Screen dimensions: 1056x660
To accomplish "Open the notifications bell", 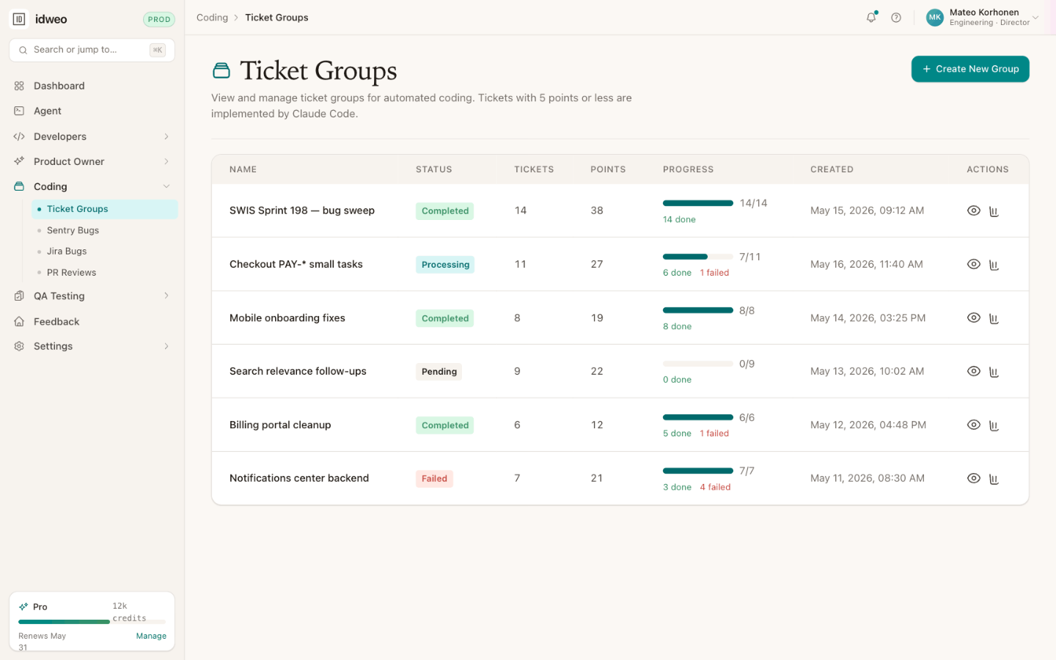I will coord(871,18).
